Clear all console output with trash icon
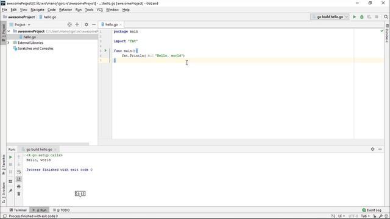 point(19,193)
